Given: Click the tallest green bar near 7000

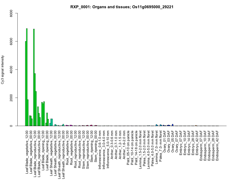Looking at the screenshot, I should [x=27, y=77].
